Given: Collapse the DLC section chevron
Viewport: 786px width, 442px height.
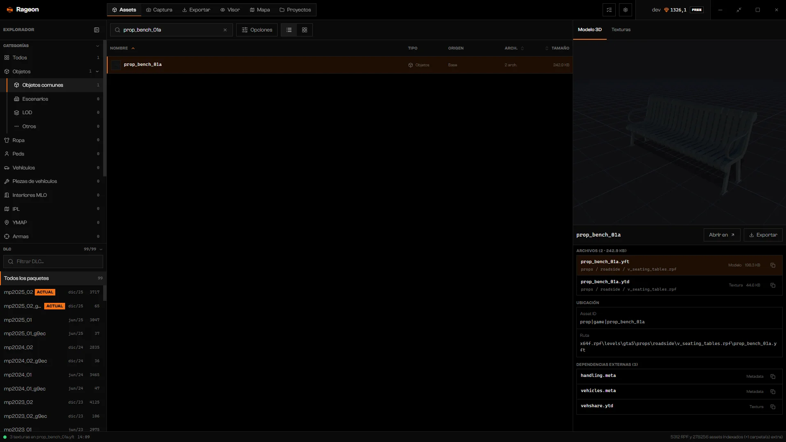Looking at the screenshot, I should [101, 249].
